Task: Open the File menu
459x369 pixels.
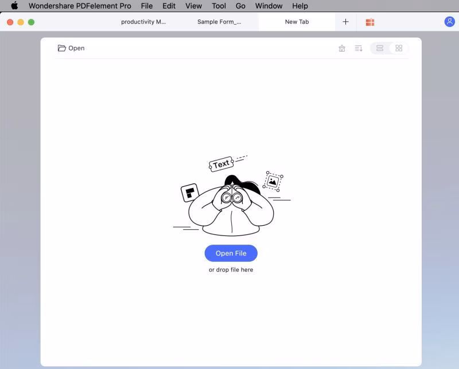Action: point(147,6)
